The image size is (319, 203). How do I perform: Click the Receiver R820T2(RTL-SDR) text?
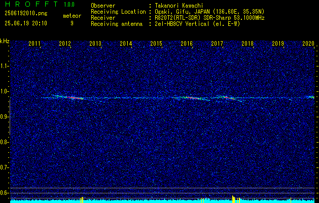209,18
